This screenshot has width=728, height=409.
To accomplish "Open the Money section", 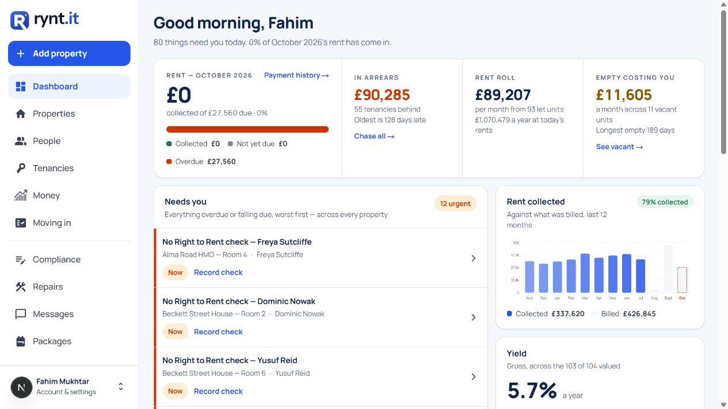I will 69,195.
